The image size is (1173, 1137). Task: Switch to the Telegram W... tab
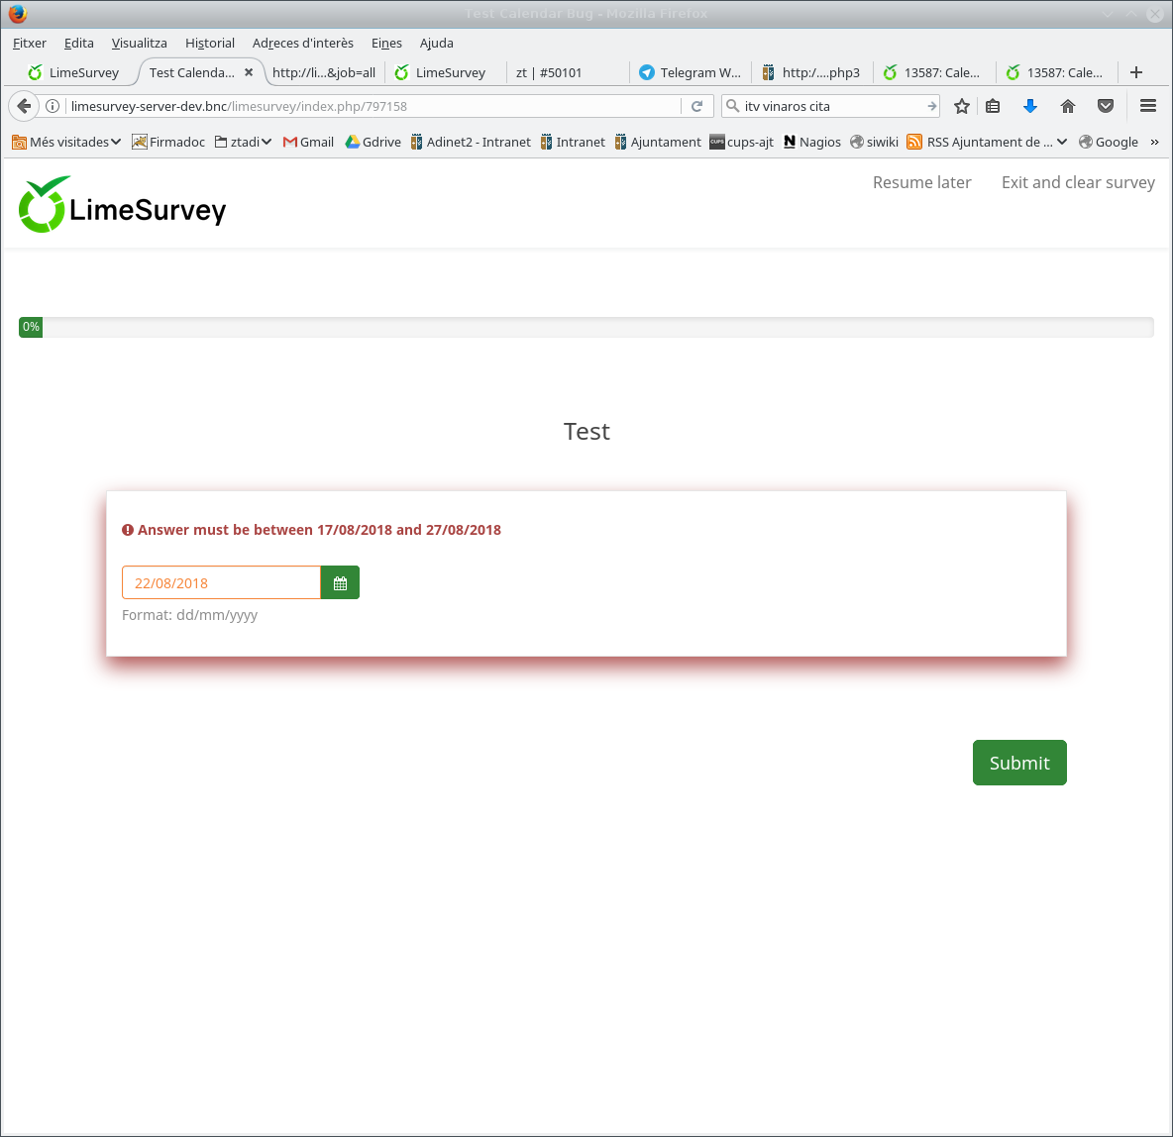click(690, 72)
